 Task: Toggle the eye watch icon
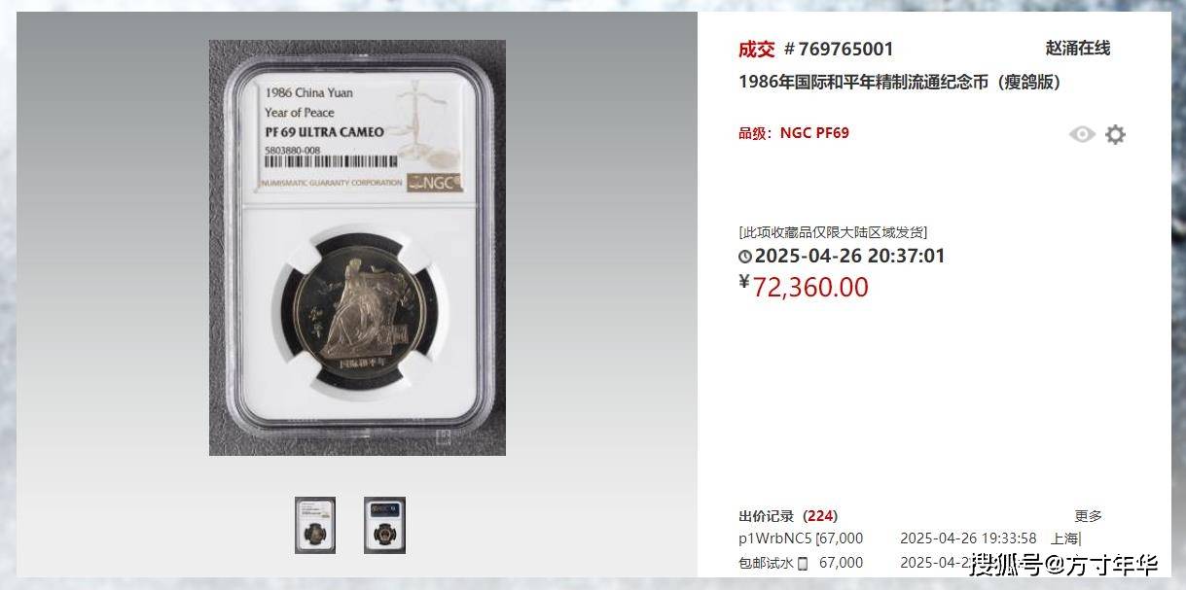coord(1082,134)
